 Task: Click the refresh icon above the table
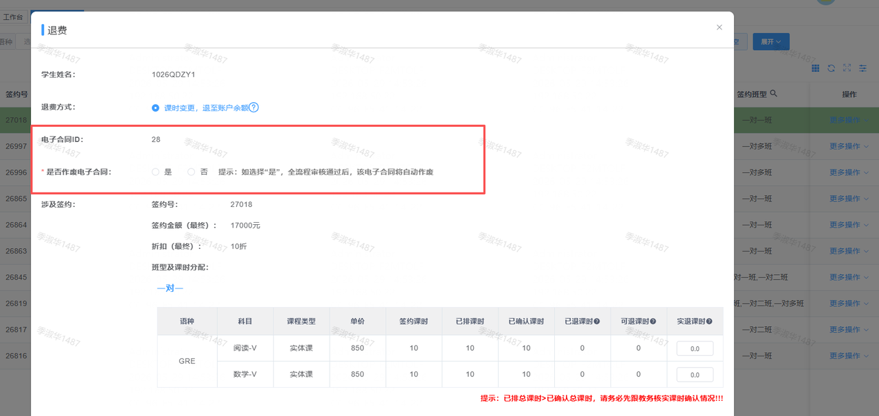point(831,68)
